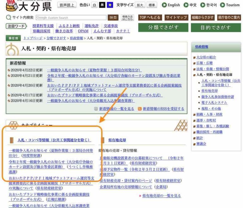Expand 組織・人事・財政 in sidebar
This screenshot has height=208, width=243.
pos(209,114)
